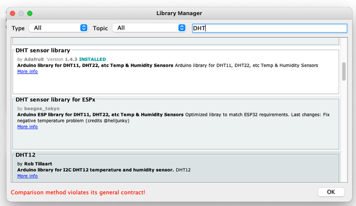
Task: Click the Library Manager window title
Action: tap(179, 13)
